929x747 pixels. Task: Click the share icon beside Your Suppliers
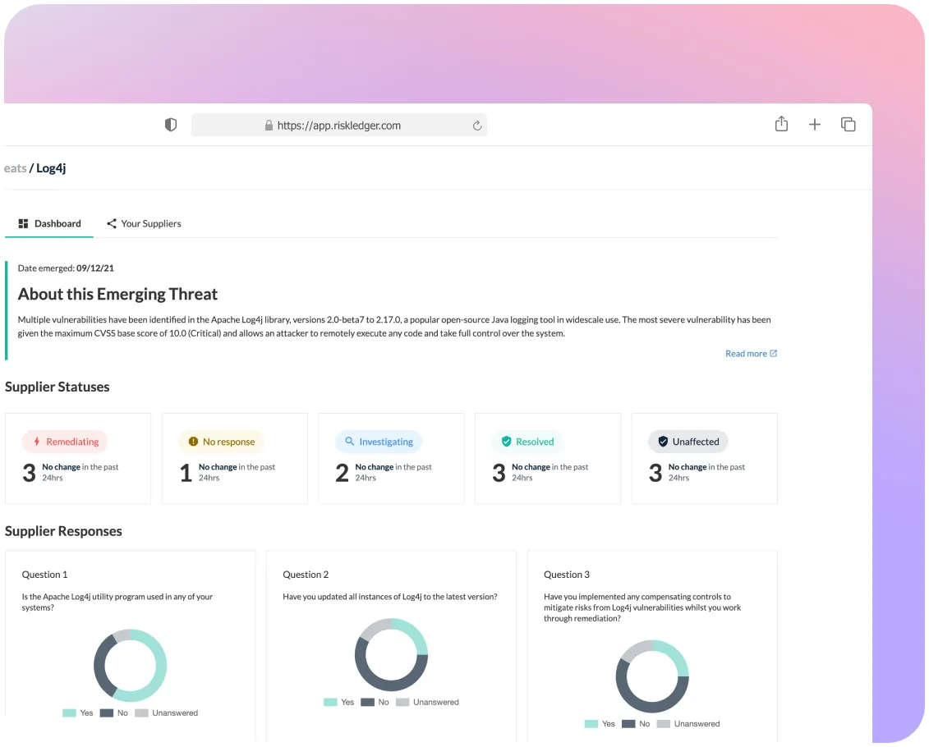point(112,224)
